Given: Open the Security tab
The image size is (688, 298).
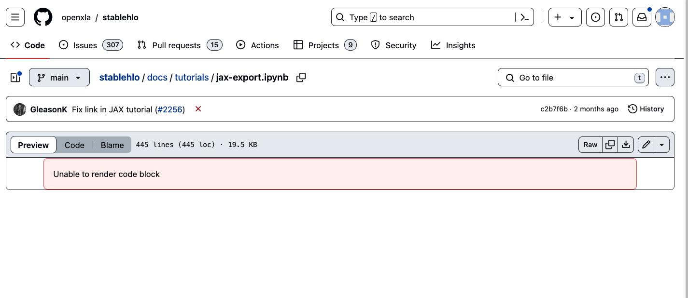Looking at the screenshot, I should pos(393,45).
